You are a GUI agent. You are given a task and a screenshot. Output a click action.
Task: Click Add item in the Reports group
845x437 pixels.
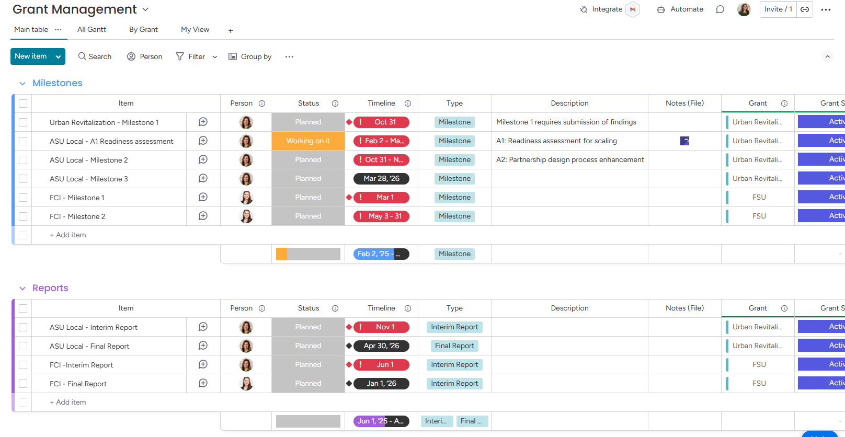[x=68, y=402]
